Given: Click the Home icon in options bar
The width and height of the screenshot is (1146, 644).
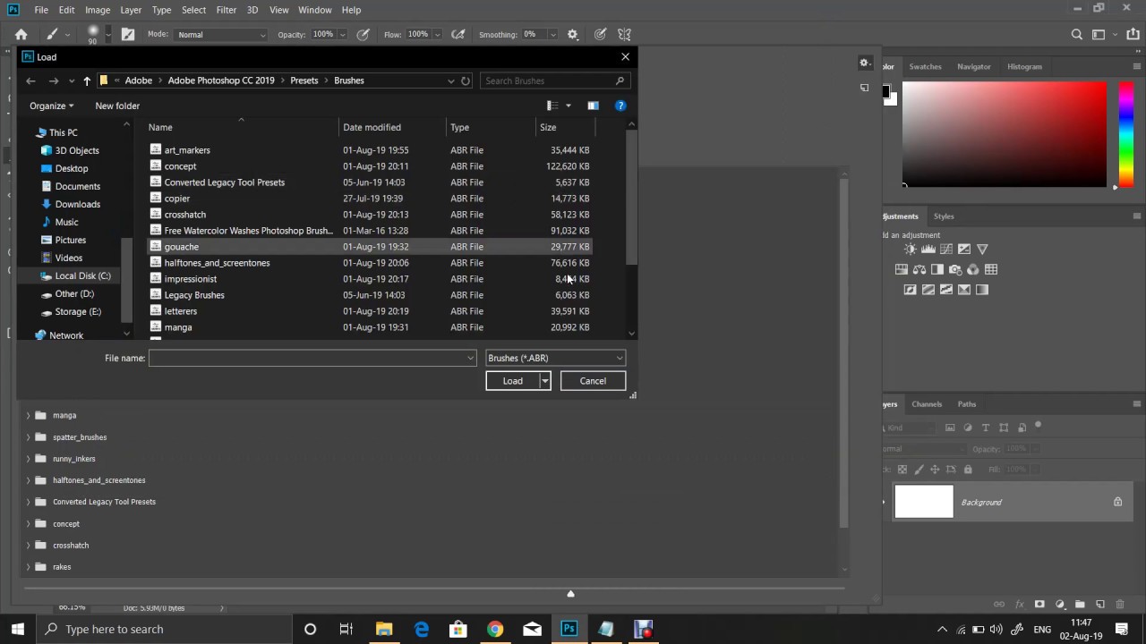Looking at the screenshot, I should [x=21, y=35].
